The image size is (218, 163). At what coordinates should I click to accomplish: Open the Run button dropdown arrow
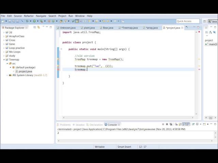pyautogui.click(x=38, y=21)
